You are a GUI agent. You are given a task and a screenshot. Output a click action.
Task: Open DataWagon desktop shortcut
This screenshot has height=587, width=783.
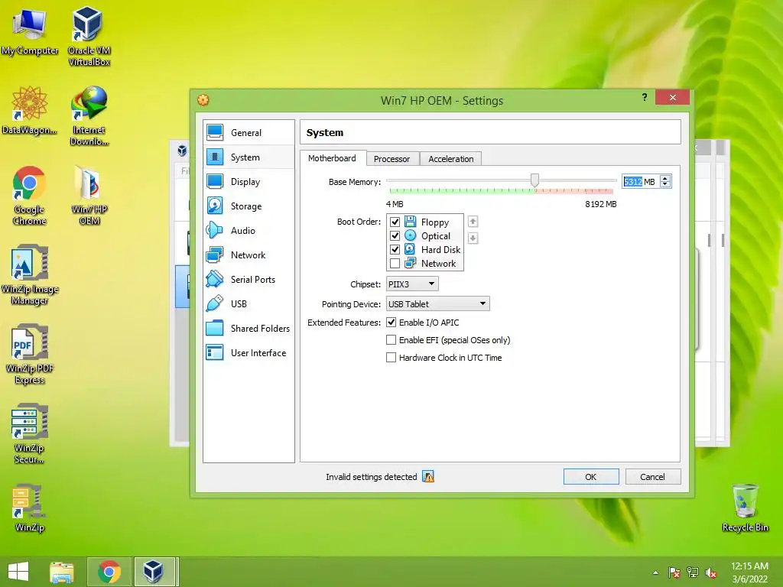[x=30, y=111]
